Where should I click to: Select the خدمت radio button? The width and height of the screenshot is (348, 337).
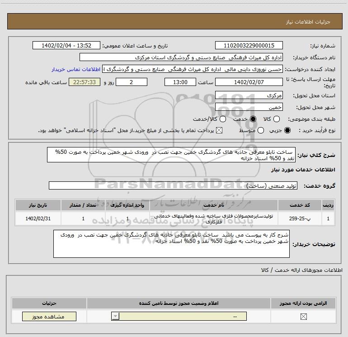253,119
